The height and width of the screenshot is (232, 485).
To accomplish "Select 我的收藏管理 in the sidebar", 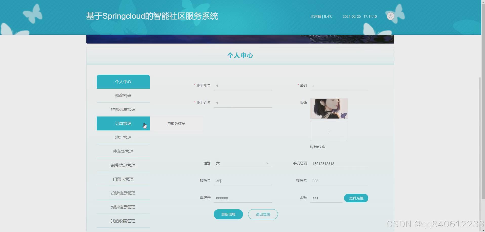I will point(123,221).
